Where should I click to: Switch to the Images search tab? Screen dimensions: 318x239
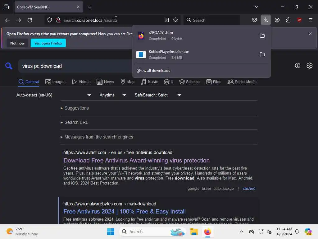[55, 82]
